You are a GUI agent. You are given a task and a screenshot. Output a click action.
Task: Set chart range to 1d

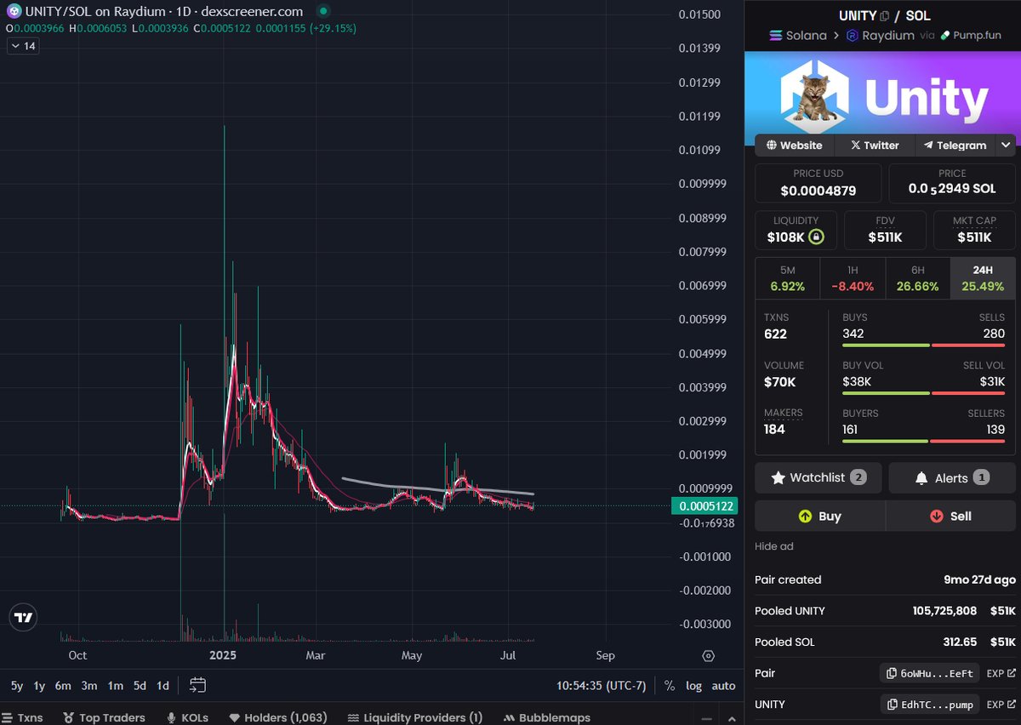[x=163, y=686]
